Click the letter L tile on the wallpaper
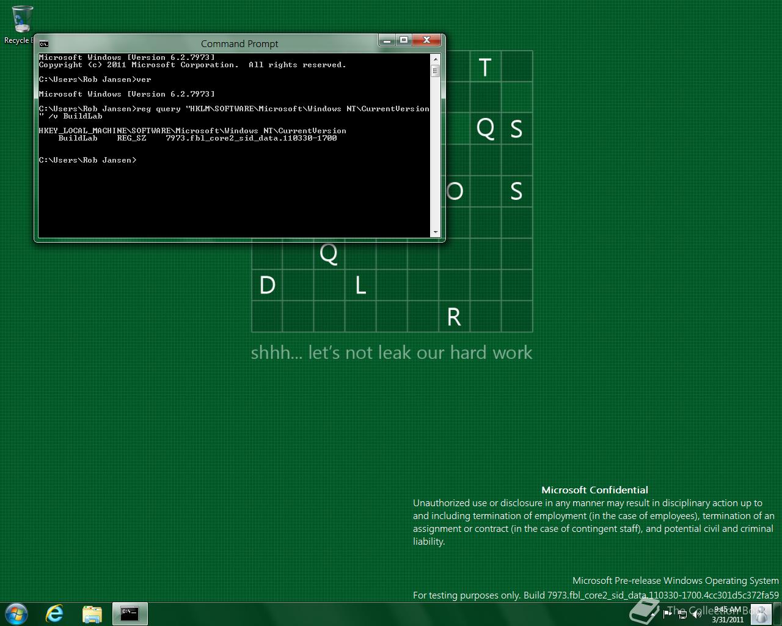The image size is (782, 626). pos(360,285)
